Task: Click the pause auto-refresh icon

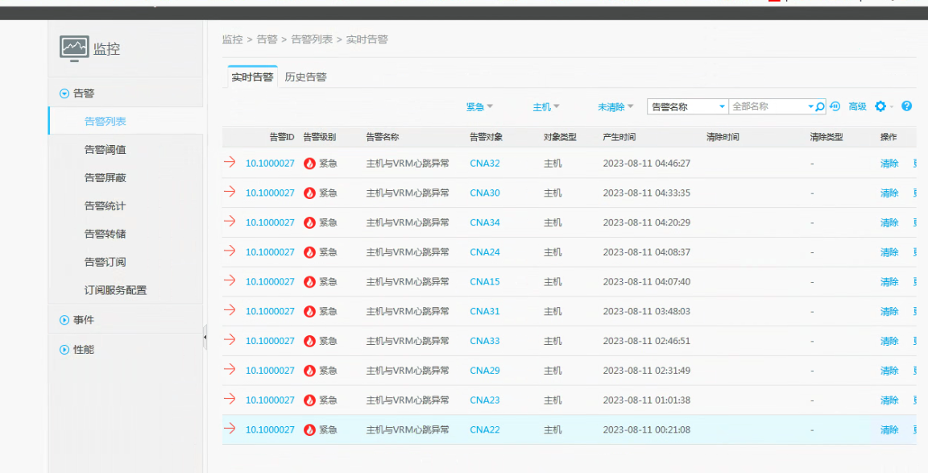Action: [x=835, y=106]
